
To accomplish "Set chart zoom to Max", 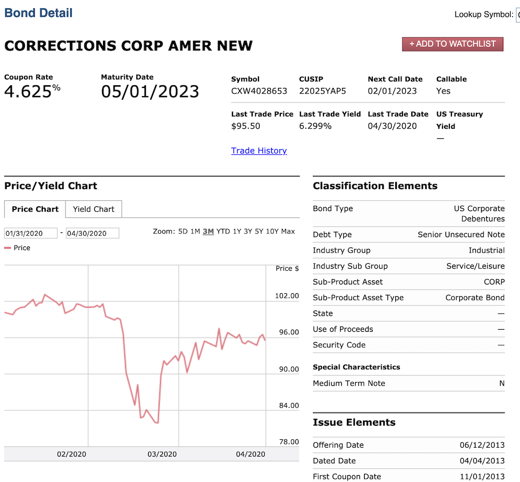I will click(288, 231).
